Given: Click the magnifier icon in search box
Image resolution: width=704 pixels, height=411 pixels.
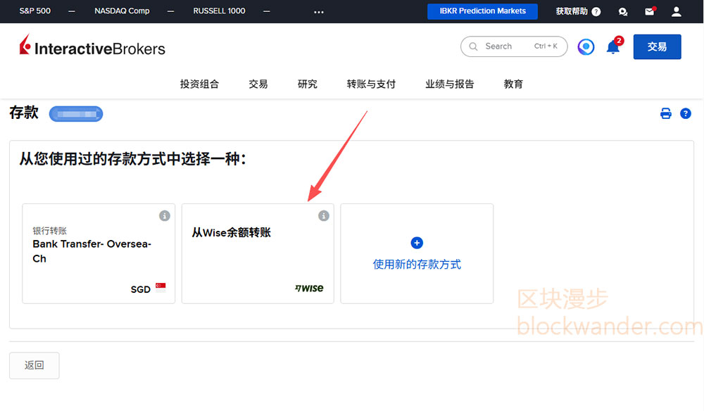Looking at the screenshot, I should tap(473, 46).
